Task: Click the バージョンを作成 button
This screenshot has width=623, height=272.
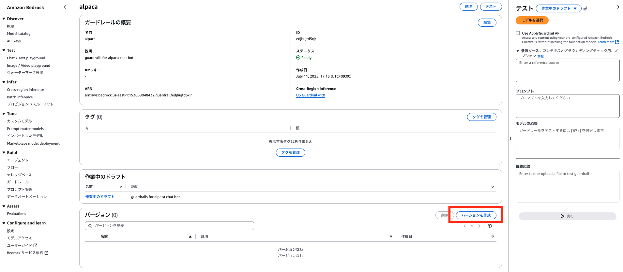Action: pos(476,215)
